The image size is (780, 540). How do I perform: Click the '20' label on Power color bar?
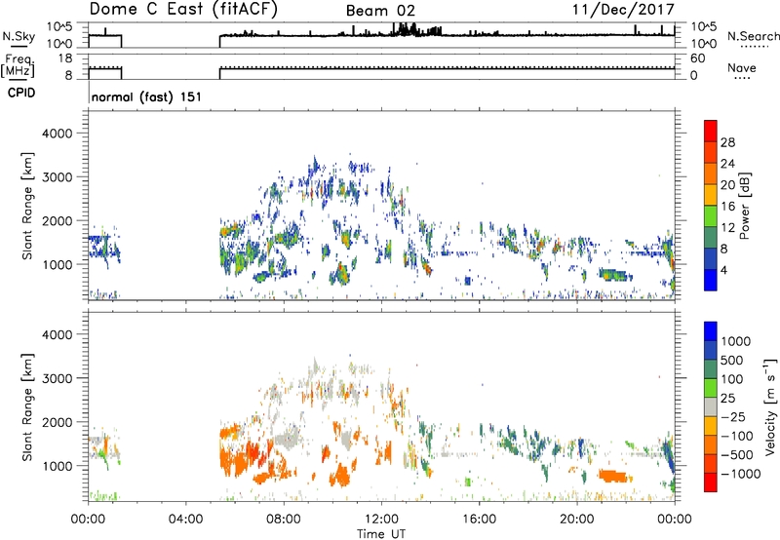point(727,185)
